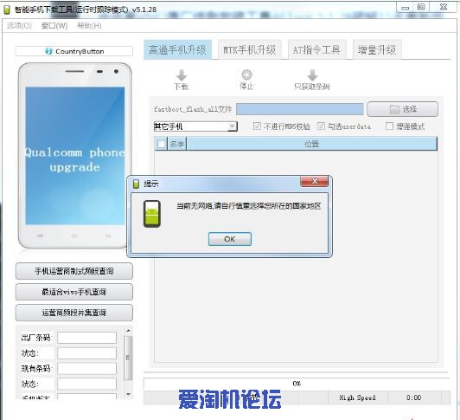Image resolution: width=460 pixels, height=420 pixels.
Task: Switch to the MTK手机升级 tab
Action: tap(250, 49)
